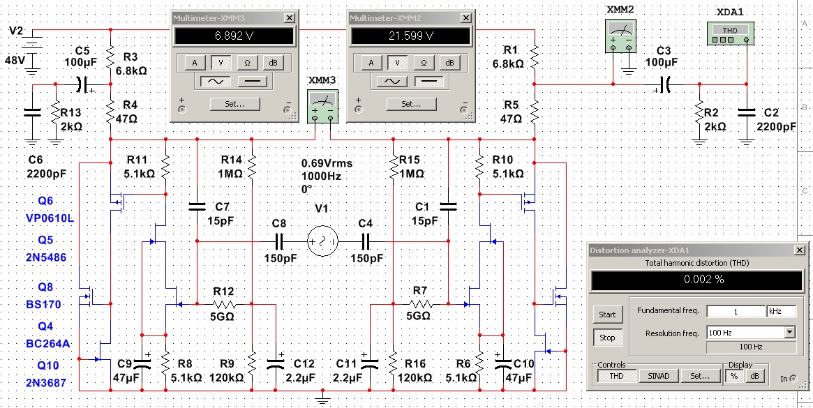Click the 21.599 V readout display
813x408 pixels.
pyautogui.click(x=411, y=36)
